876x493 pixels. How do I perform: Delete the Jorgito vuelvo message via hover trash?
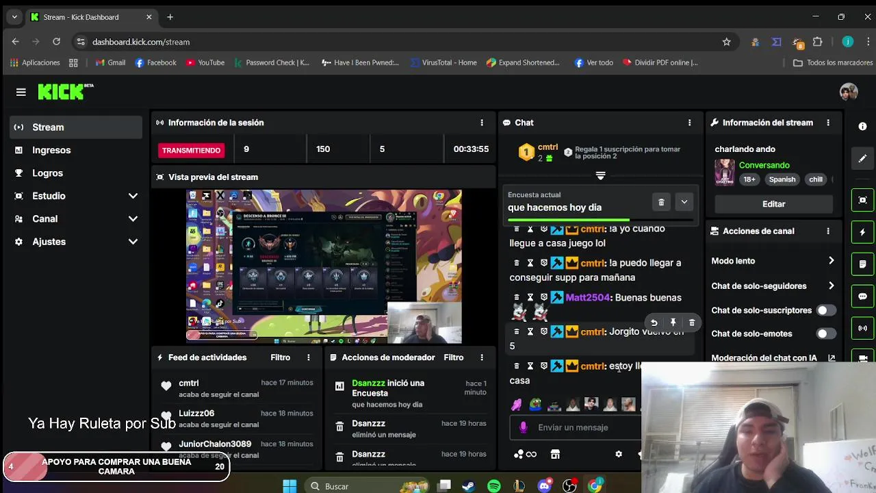click(692, 323)
